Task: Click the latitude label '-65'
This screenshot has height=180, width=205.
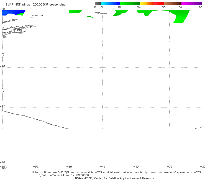Action: click(x=2, y=35)
